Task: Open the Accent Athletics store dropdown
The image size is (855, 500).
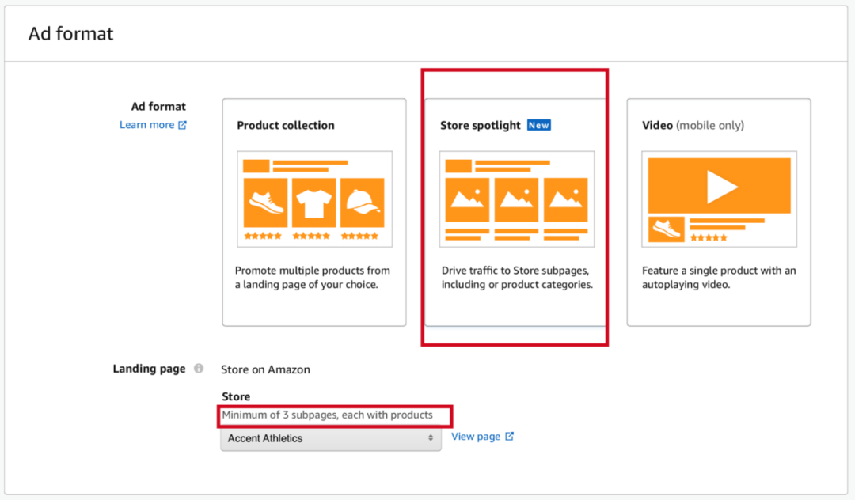Action: (325, 438)
